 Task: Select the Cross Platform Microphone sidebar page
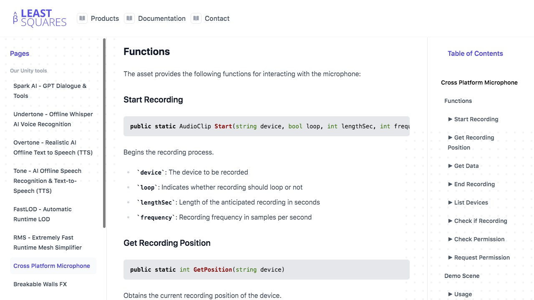coord(52,265)
